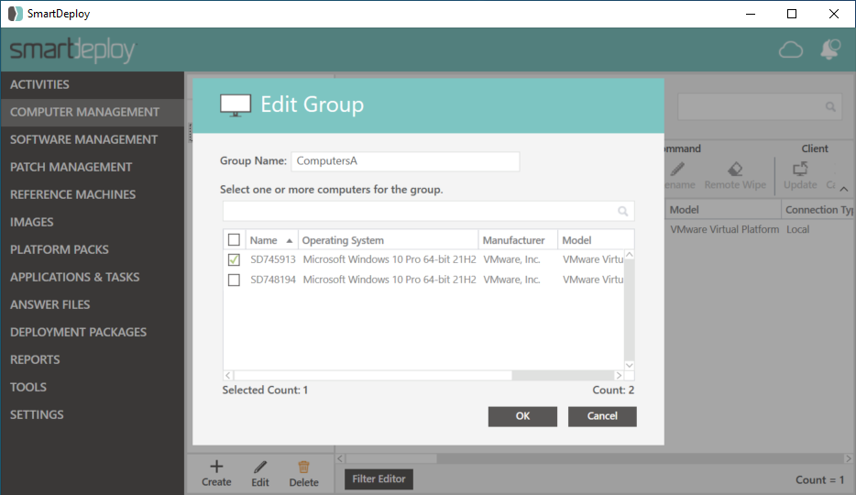Open the notifications bell icon
Viewport: 856px width, 495px height.
829,49
